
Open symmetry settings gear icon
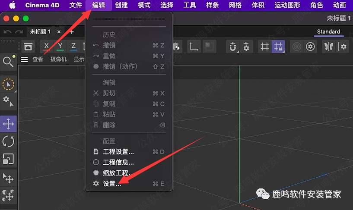coord(343,47)
